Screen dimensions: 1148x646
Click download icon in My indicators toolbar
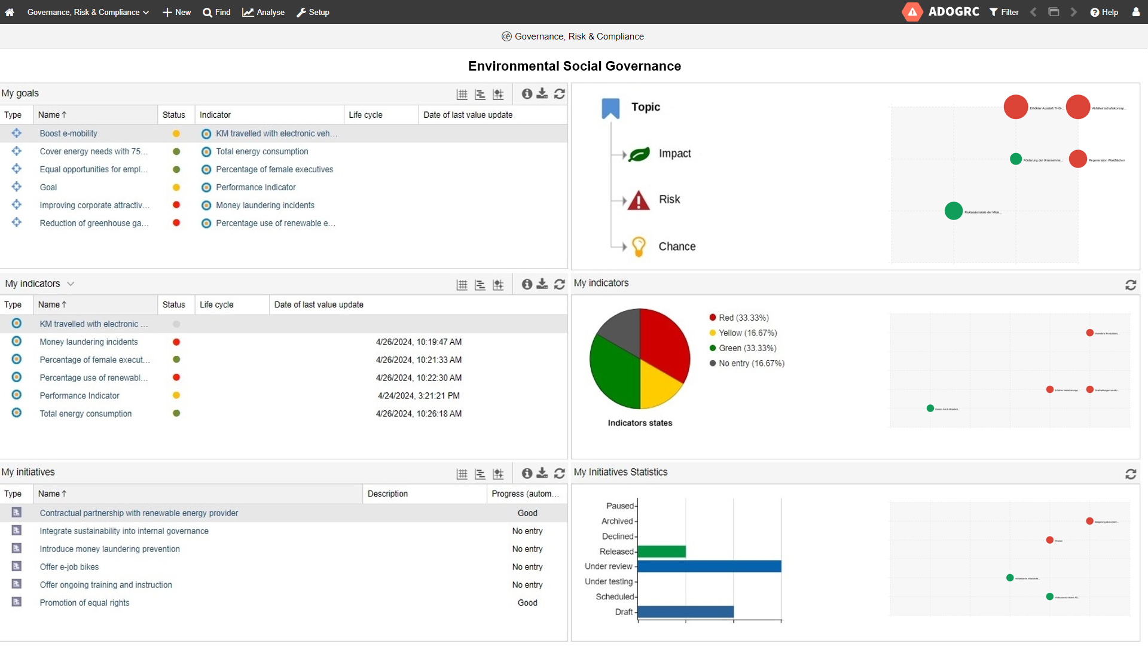tap(542, 284)
